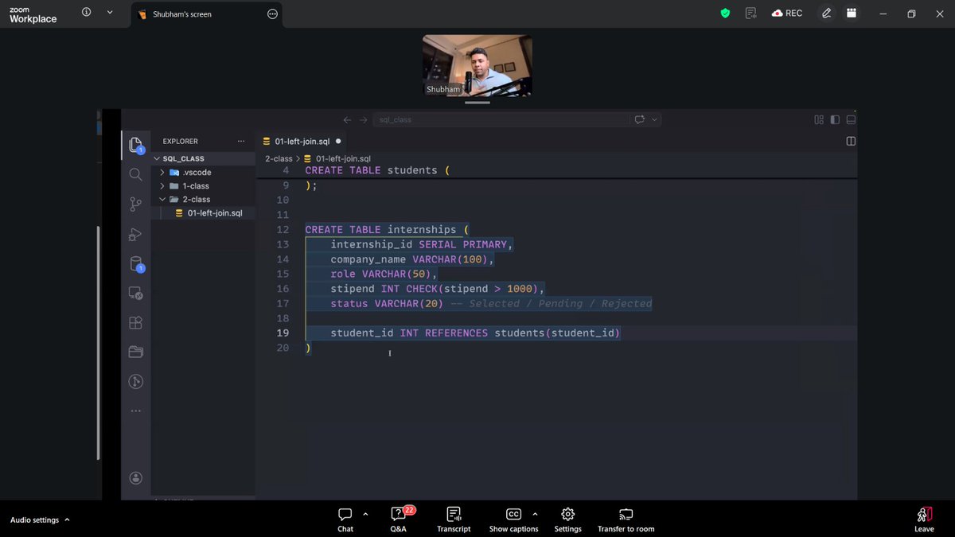Open the Extensions view icon
The width and height of the screenshot is (955, 537).
pos(135,322)
